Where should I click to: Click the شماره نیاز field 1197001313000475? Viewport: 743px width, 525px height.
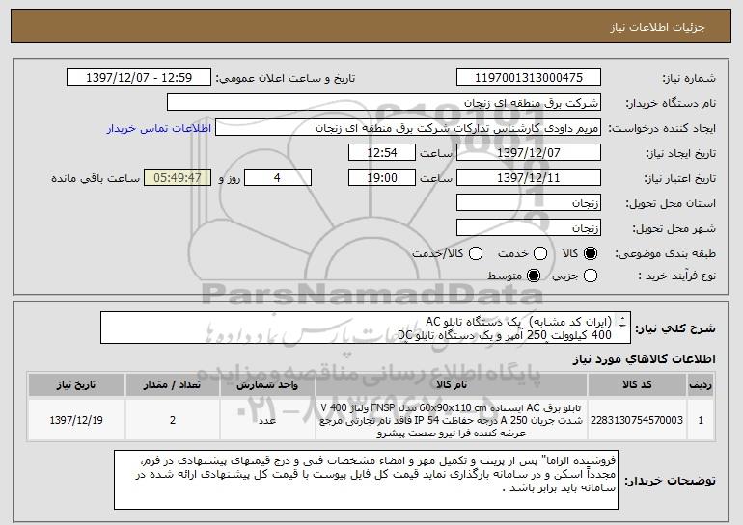click(x=529, y=78)
